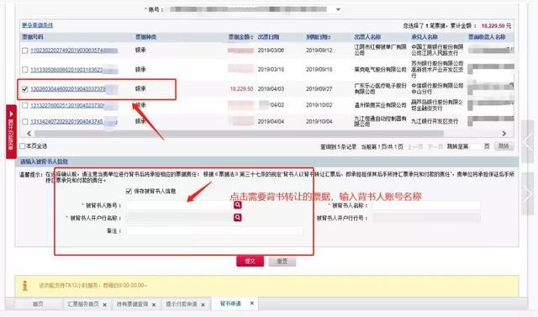Close the 背书申请 tab

tap(252, 304)
